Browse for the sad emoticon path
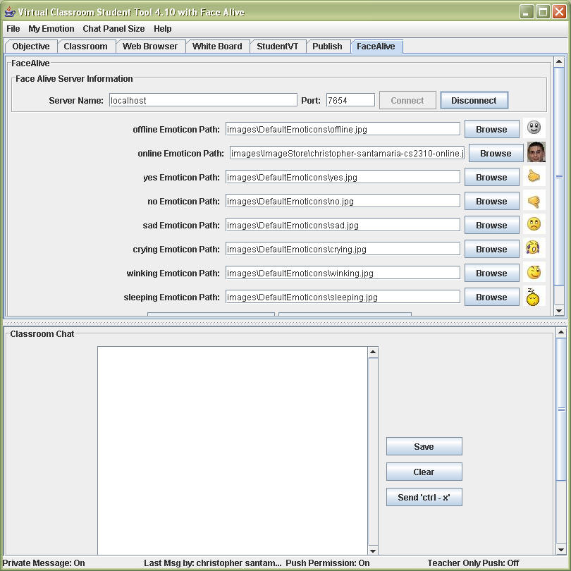 click(491, 226)
